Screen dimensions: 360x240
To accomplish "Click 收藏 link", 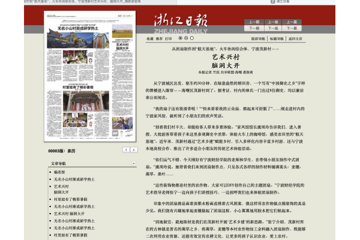I will pos(151,38).
